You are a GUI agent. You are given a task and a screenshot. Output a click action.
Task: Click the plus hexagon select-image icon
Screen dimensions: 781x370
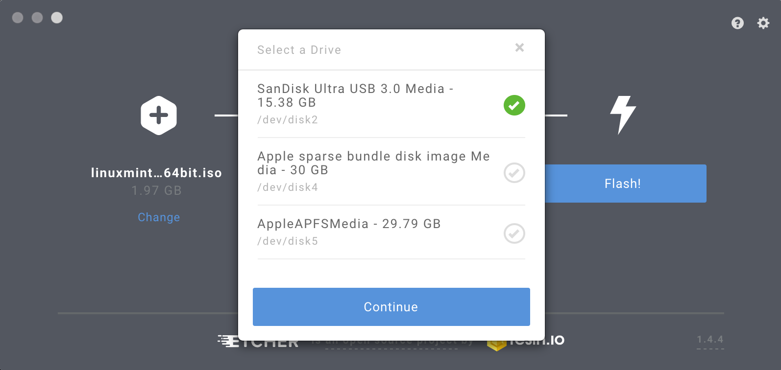tap(158, 116)
